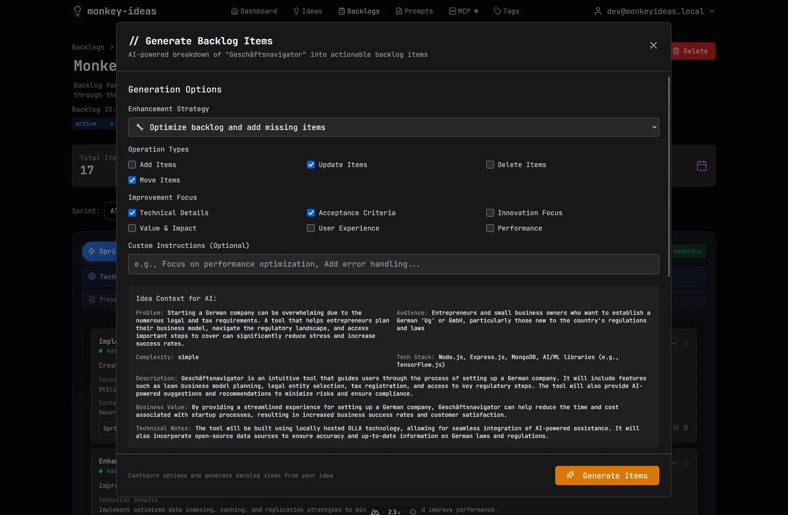The width and height of the screenshot is (788, 515).
Task: Open the Enhancement Strategy dropdown
Action: [393, 127]
